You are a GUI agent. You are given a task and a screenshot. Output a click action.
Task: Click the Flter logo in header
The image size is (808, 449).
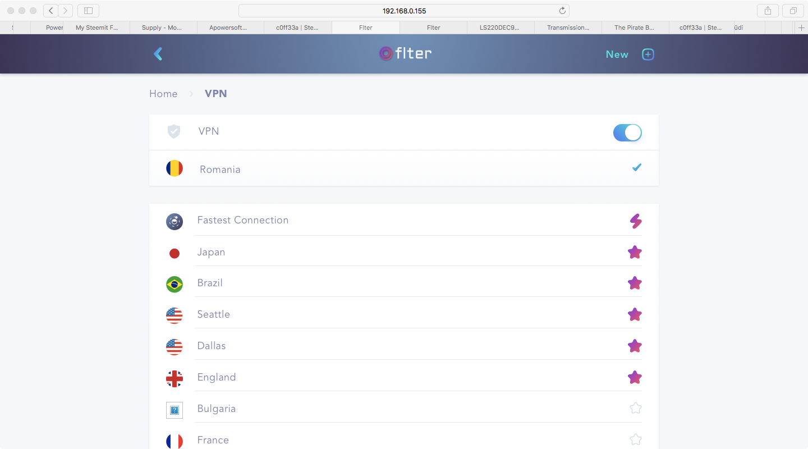[x=405, y=53]
